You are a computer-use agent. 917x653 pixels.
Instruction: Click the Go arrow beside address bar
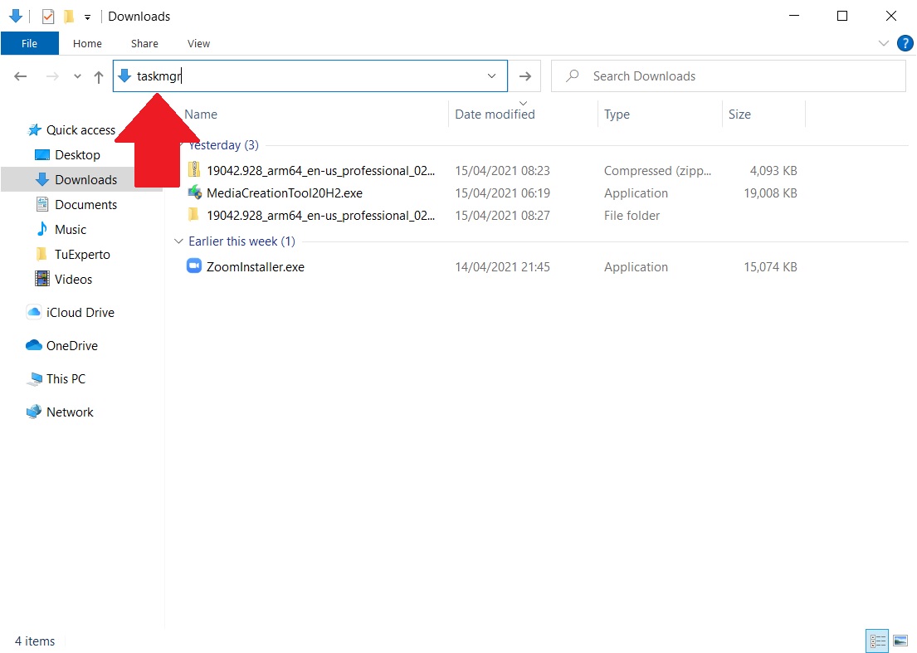524,76
